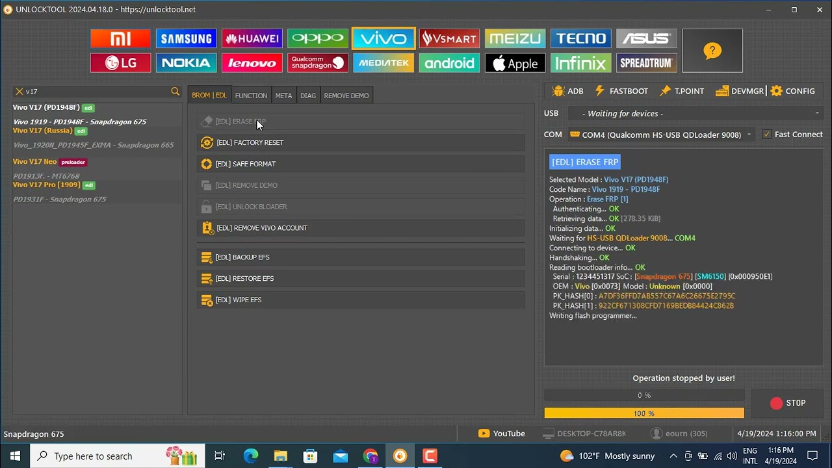Click the Vivo brand logo
Viewport: 832px width, 468px height.
(x=383, y=38)
